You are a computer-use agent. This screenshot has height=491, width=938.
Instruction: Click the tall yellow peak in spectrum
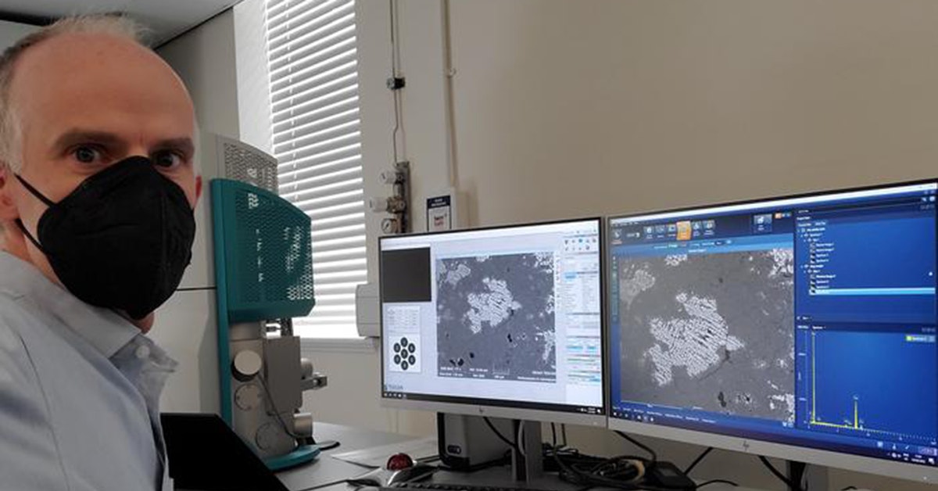pos(813,375)
